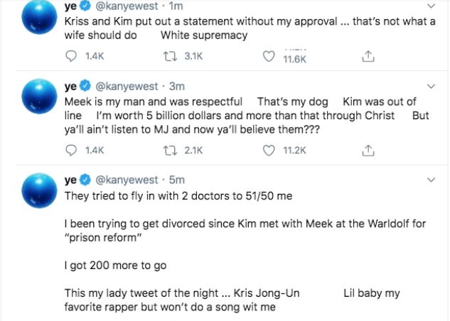Retweet the 'White supremacy' tweet
This screenshot has height=321, width=450.
click(170, 56)
